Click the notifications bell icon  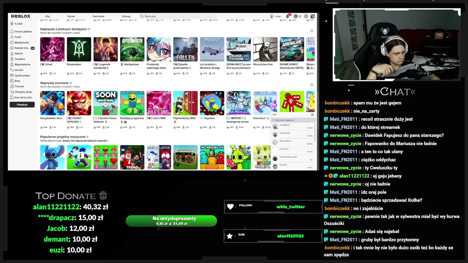click(x=288, y=16)
